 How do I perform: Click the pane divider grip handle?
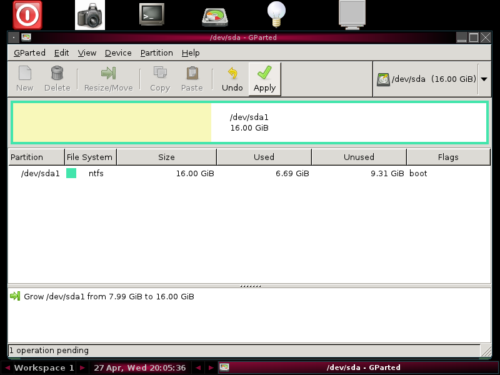251,286
